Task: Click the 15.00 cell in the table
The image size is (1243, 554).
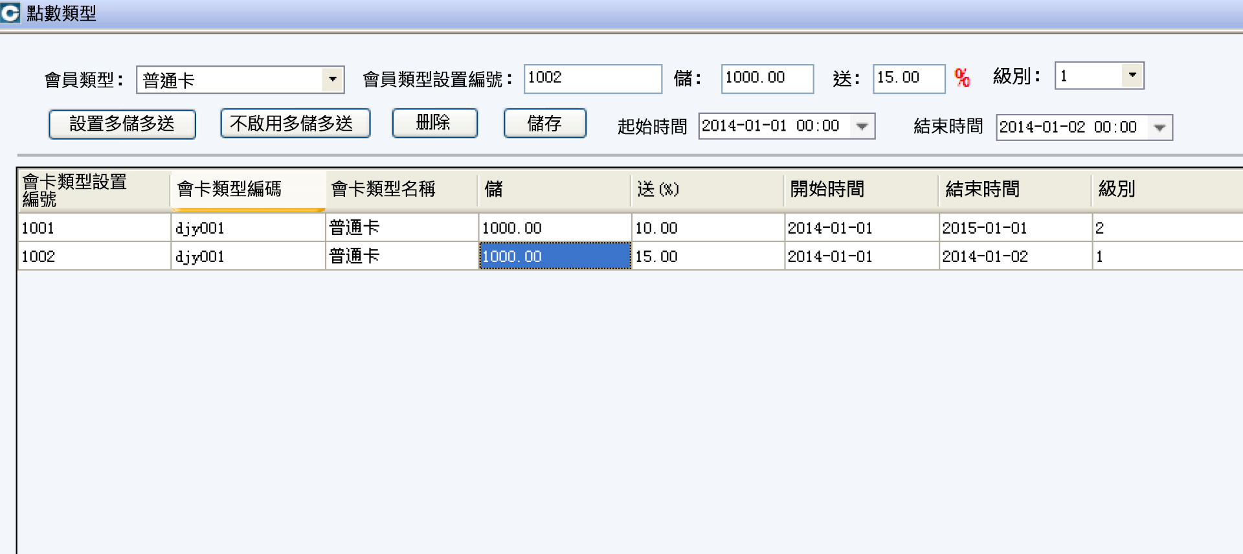Action: pyautogui.click(x=708, y=256)
